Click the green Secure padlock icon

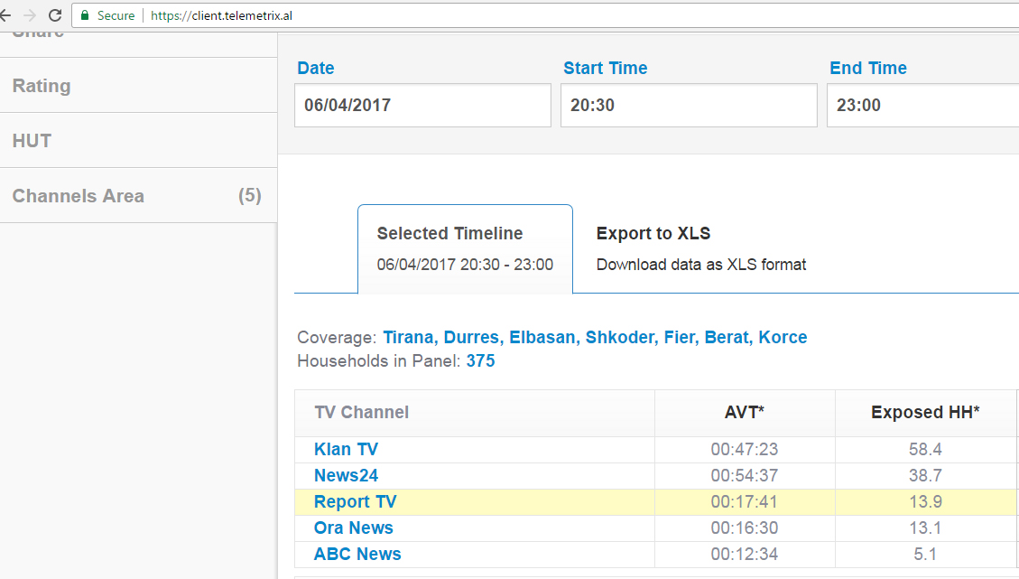tap(85, 15)
